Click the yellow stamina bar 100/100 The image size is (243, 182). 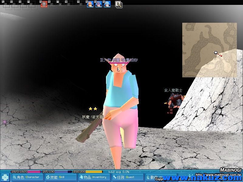88,172
